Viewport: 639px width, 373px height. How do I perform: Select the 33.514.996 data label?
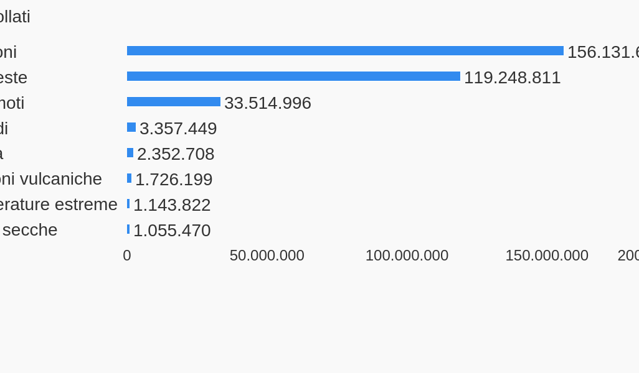(x=267, y=103)
